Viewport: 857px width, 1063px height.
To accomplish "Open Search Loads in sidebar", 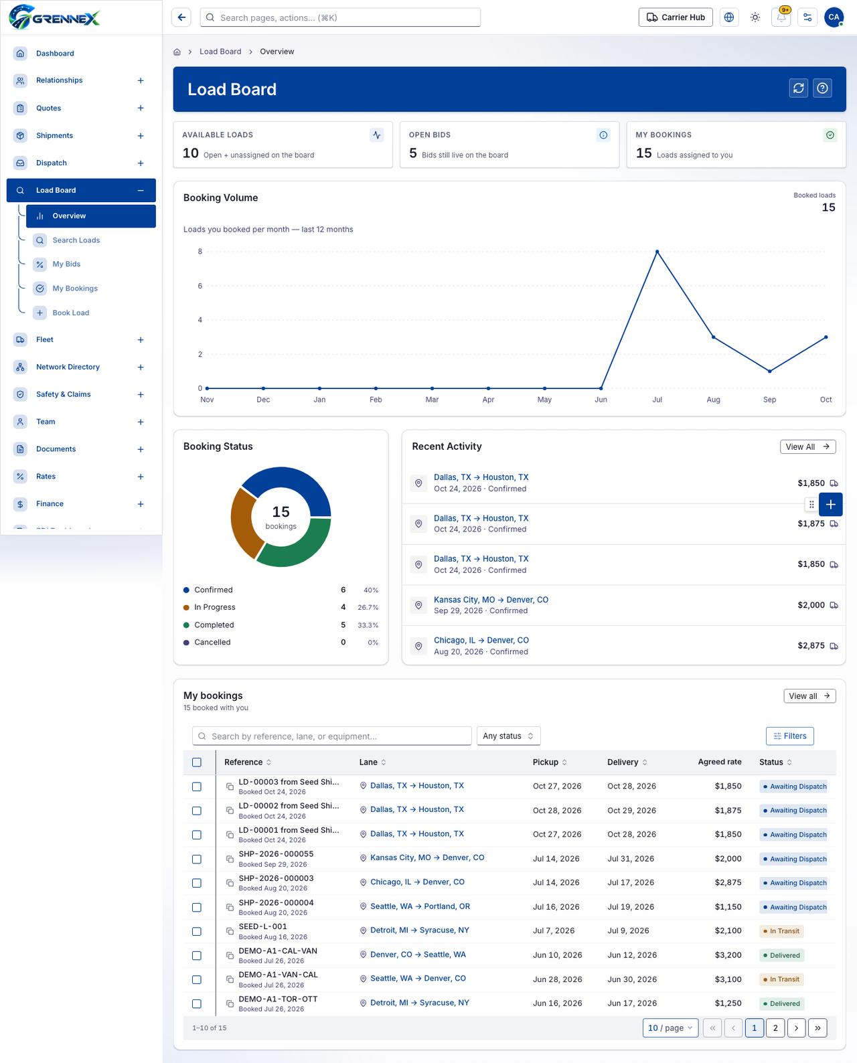I will pyautogui.click(x=91, y=240).
